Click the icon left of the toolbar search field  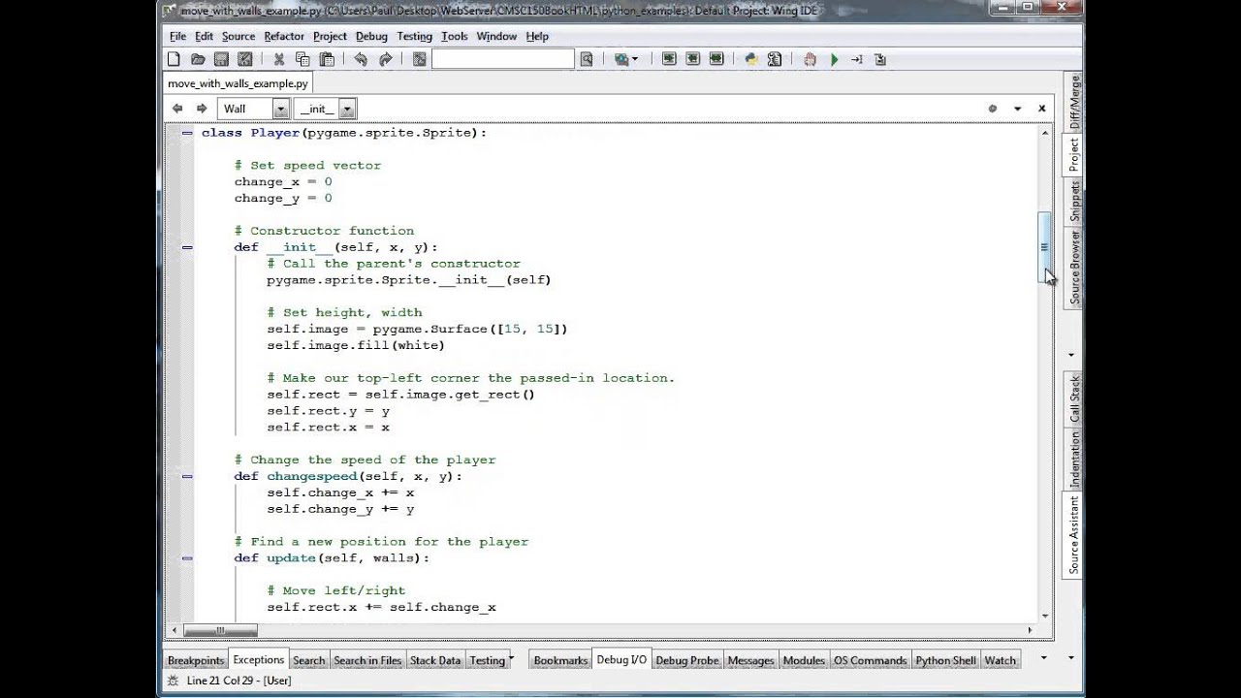419,59
